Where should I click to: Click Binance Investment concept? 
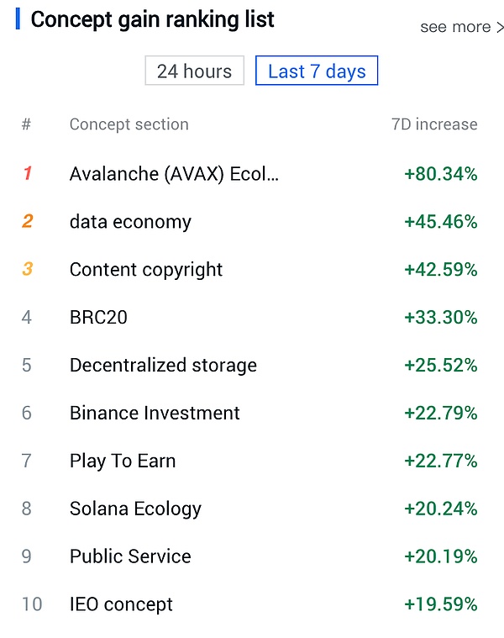[155, 414]
